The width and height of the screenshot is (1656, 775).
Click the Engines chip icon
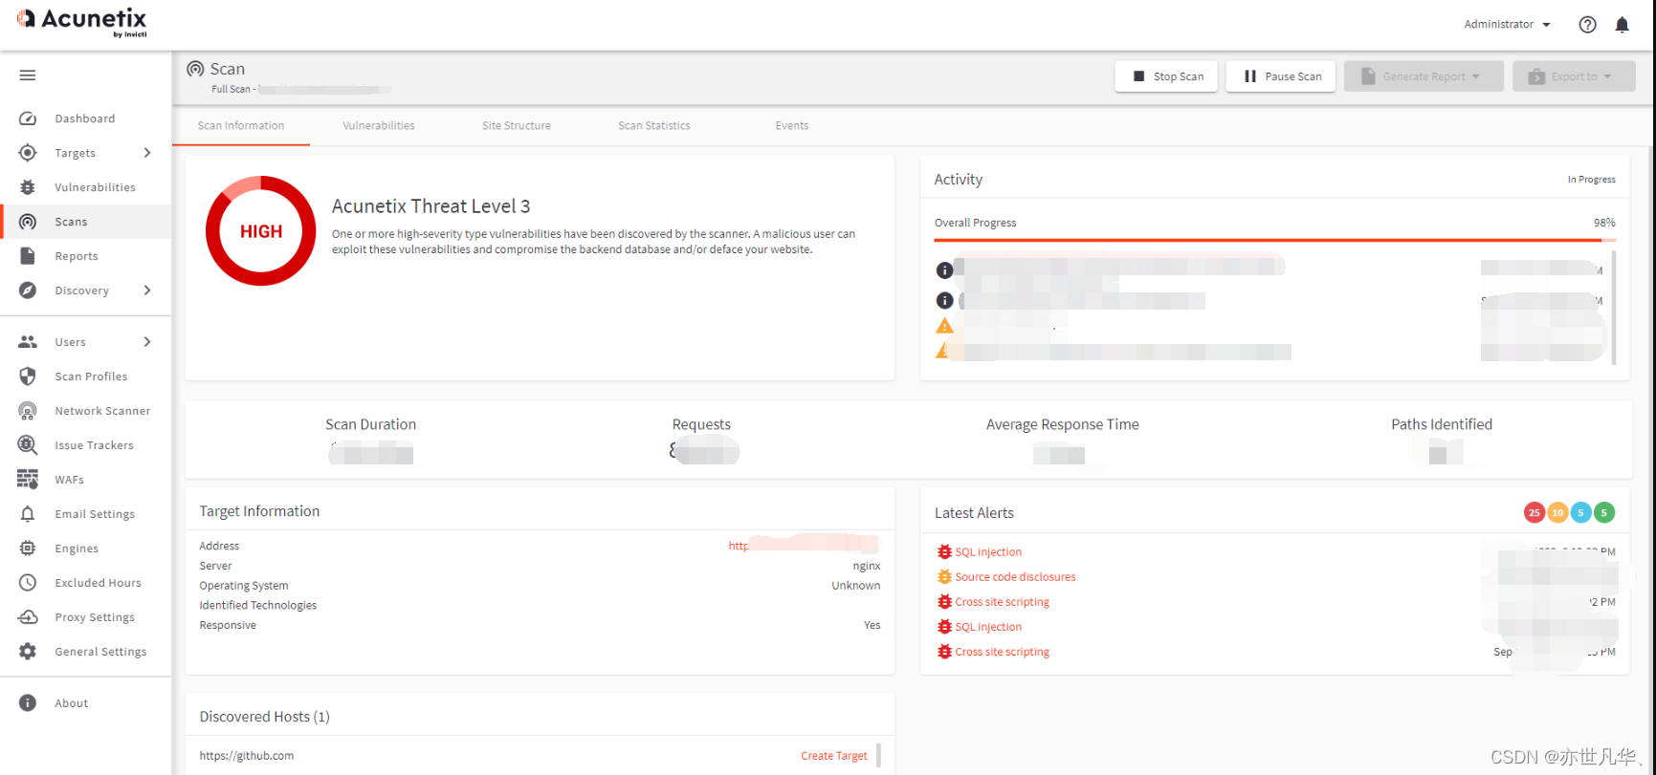point(28,549)
